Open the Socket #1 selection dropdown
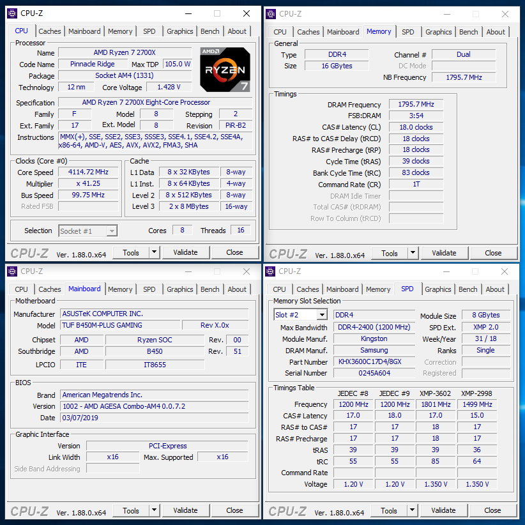 click(x=112, y=231)
